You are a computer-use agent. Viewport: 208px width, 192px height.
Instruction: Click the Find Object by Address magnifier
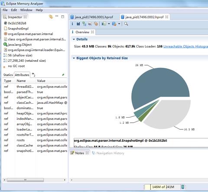(126, 24)
